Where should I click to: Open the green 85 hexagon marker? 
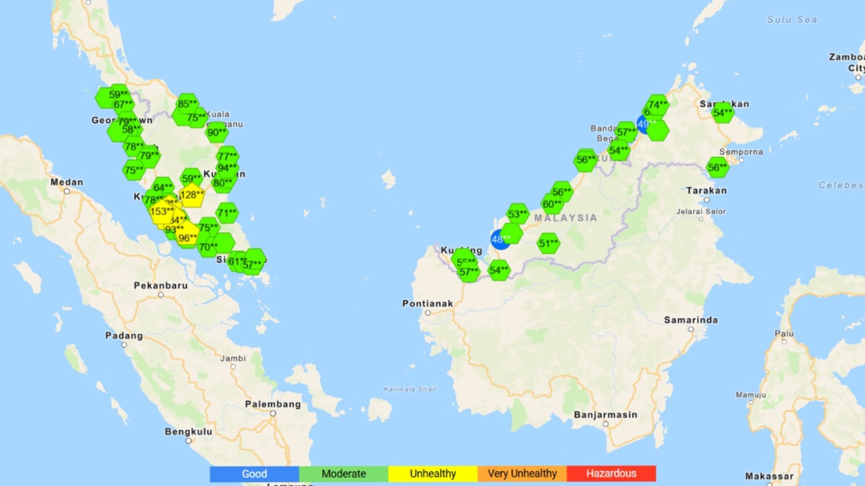pos(187,104)
